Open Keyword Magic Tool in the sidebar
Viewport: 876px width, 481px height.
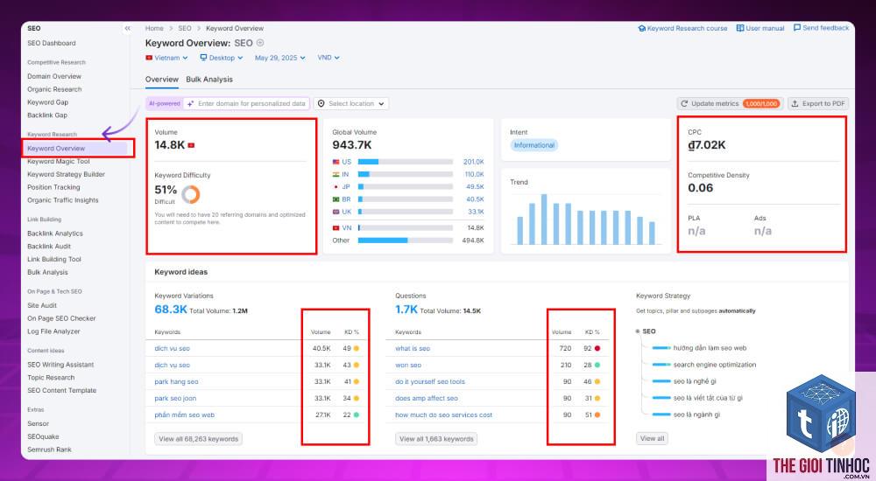pos(59,161)
